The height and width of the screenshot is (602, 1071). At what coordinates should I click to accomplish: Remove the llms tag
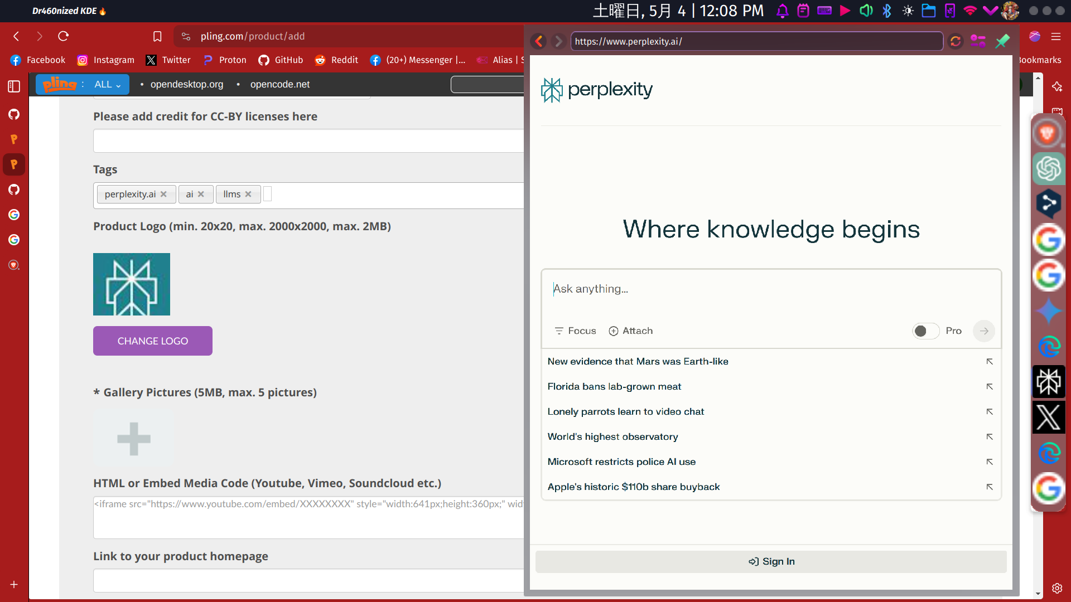pos(248,194)
